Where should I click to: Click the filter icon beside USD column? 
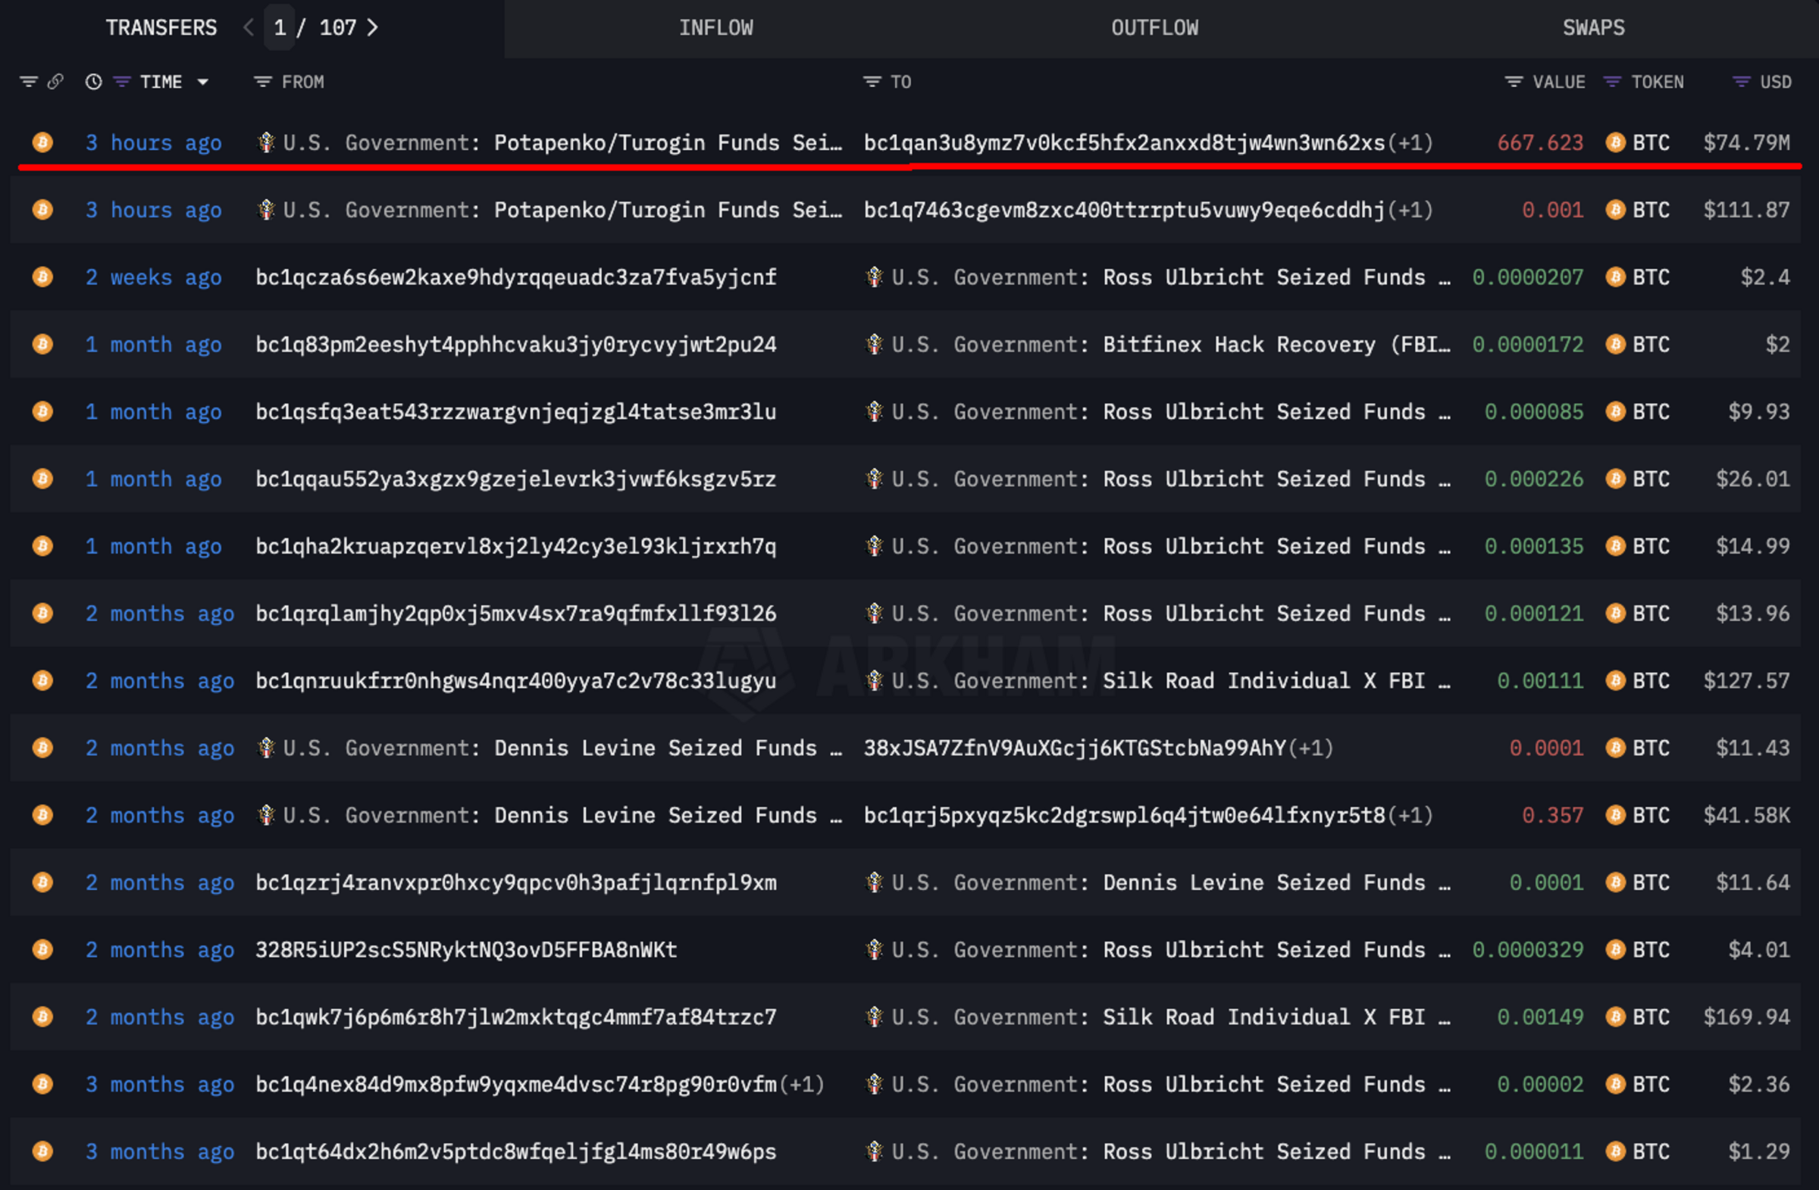coord(1741,82)
